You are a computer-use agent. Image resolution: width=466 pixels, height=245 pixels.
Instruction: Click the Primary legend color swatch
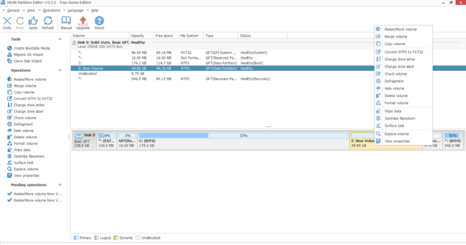[x=76, y=238]
